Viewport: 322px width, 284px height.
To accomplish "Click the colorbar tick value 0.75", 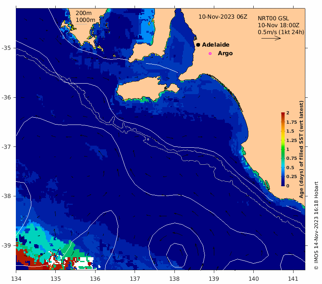I will (292, 158).
